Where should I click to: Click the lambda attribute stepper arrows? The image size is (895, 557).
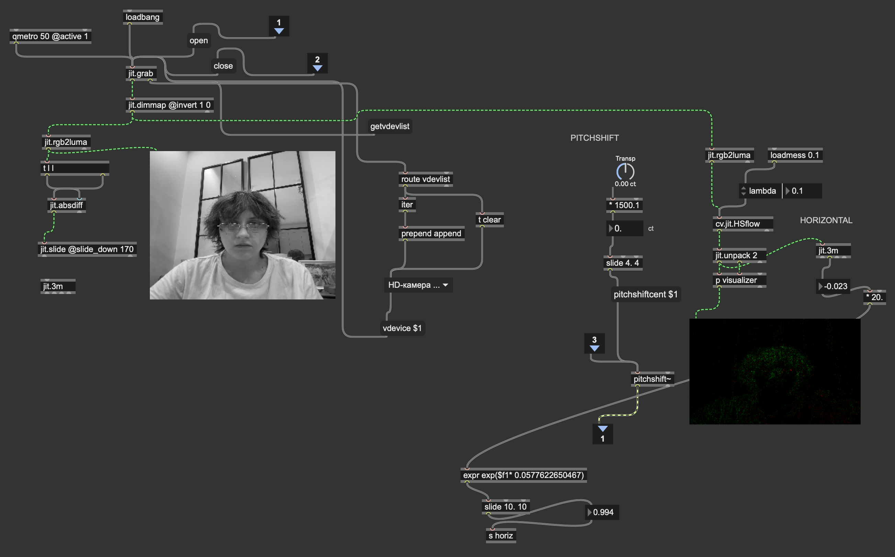pyautogui.click(x=743, y=191)
